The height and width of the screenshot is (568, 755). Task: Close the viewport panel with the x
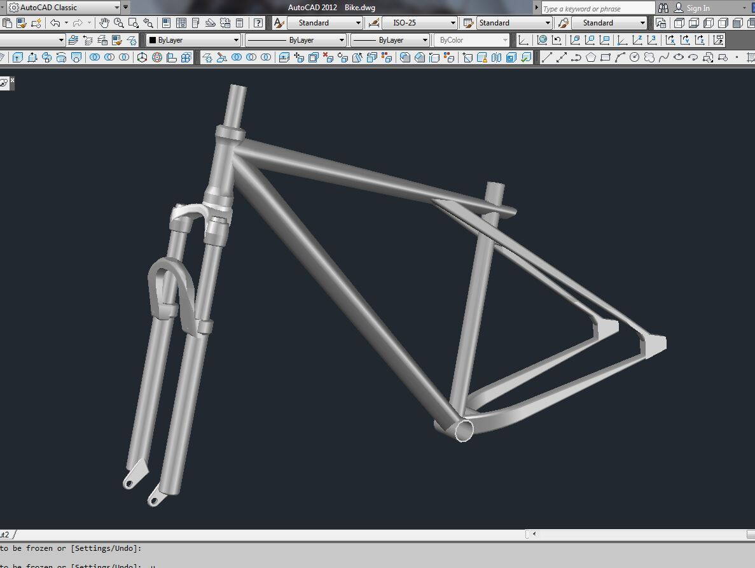[12, 80]
